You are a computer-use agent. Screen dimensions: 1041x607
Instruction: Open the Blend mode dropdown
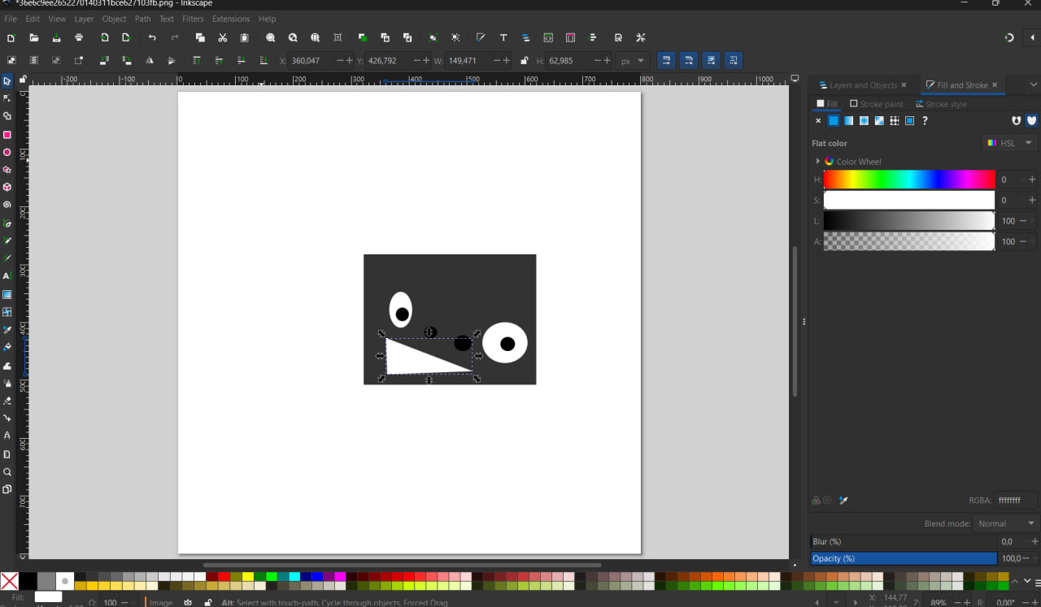click(1006, 524)
